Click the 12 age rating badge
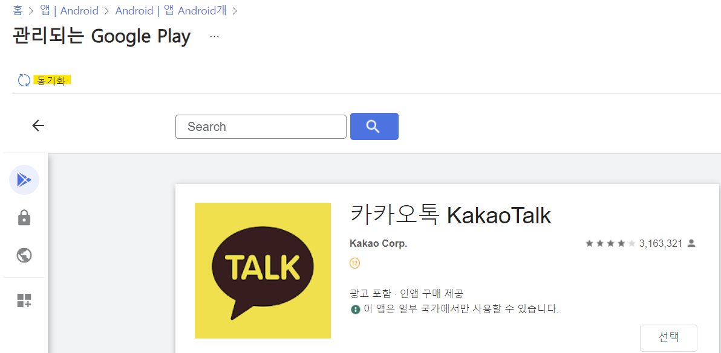This screenshot has height=353, width=721. (354, 263)
